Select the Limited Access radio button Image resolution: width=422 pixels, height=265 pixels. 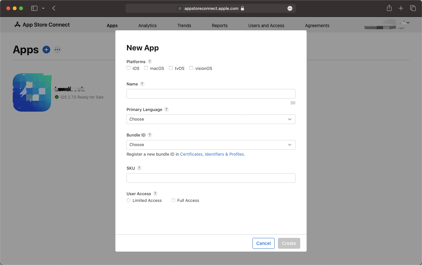128,200
